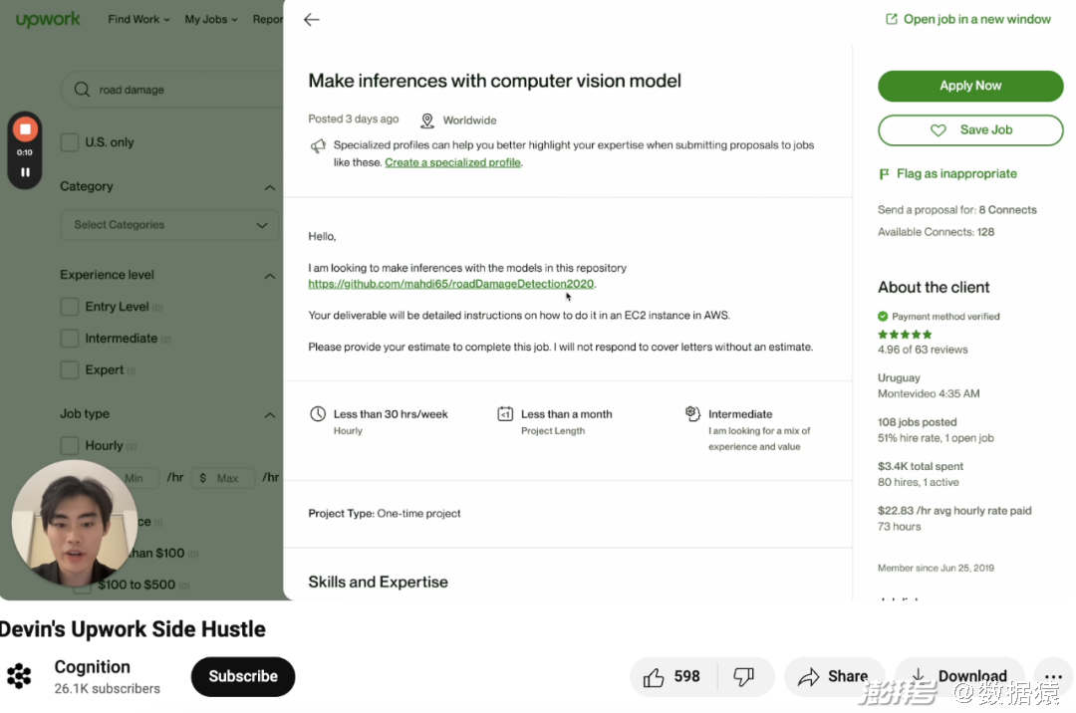Enable the Expert experience checkbox

(70, 370)
